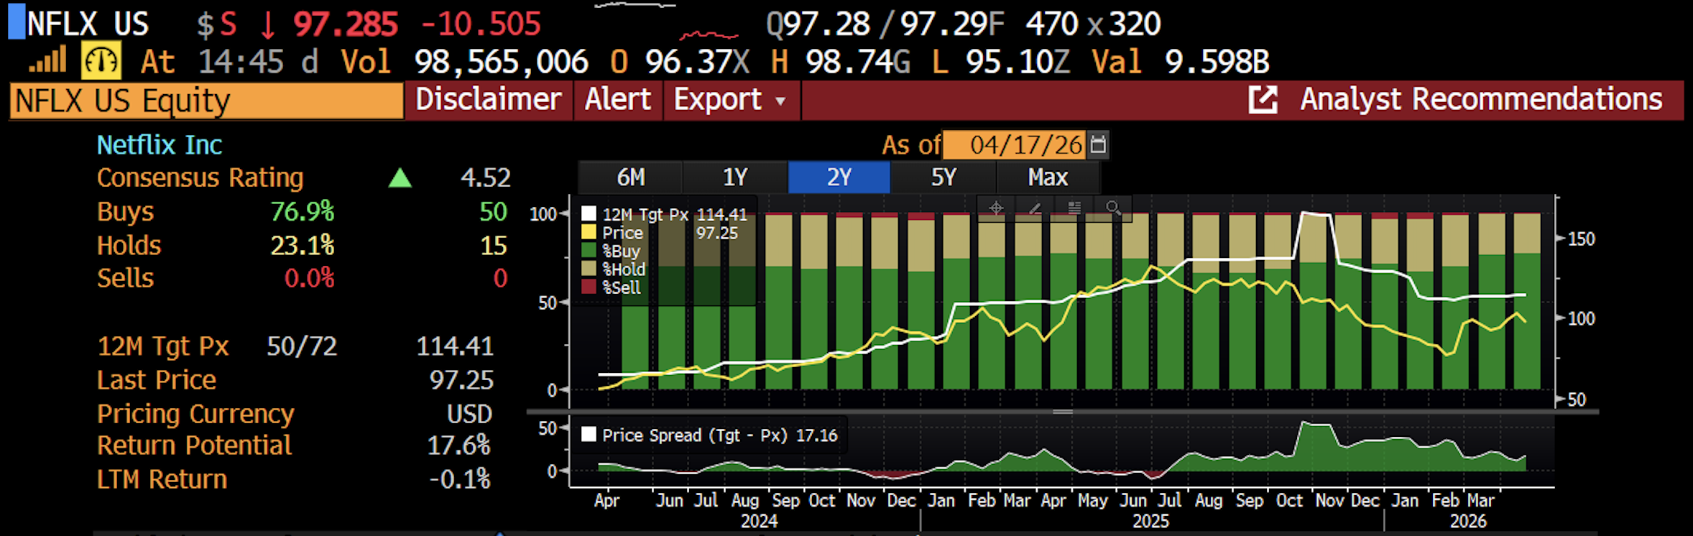Click the Alert button

(x=618, y=99)
